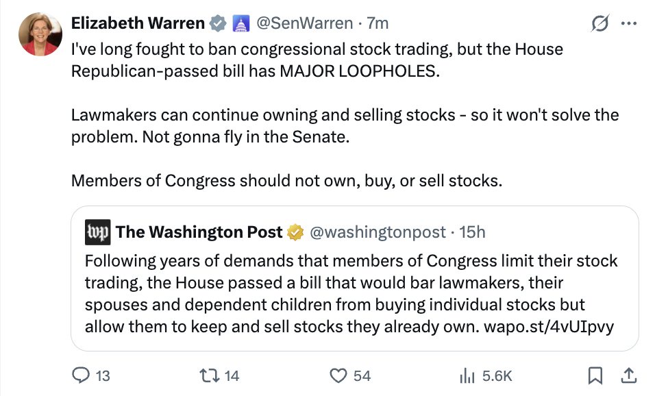This screenshot has width=655, height=396.
Task: Reply using the comment bubble icon
Action: click(81, 375)
